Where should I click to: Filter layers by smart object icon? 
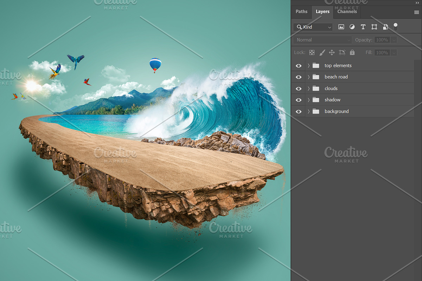pyautogui.click(x=385, y=27)
